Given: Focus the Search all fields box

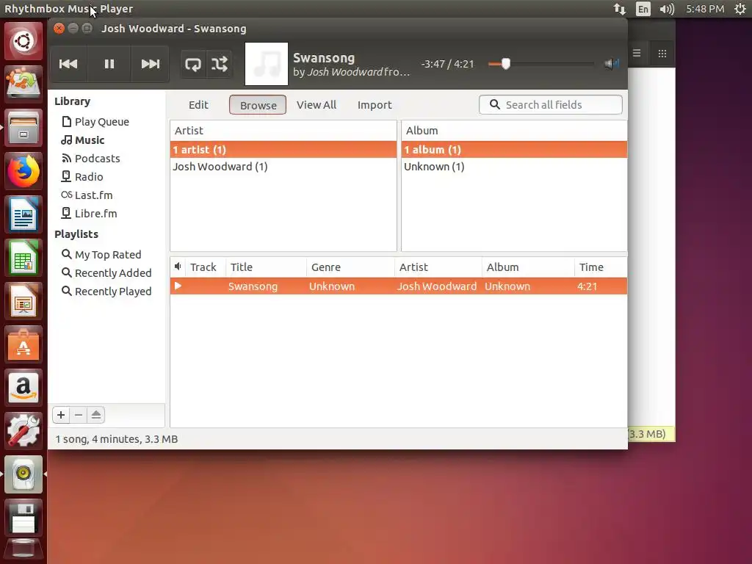Looking at the screenshot, I should click(x=551, y=104).
